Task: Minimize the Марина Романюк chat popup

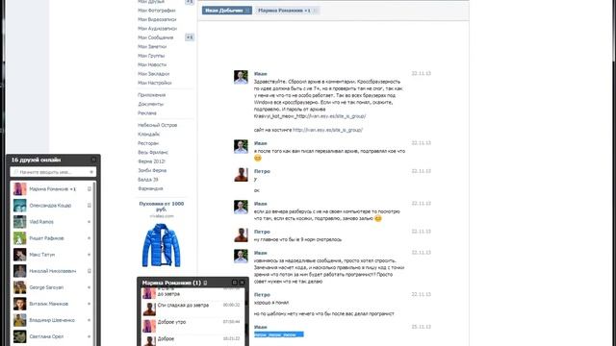Action: (235, 283)
